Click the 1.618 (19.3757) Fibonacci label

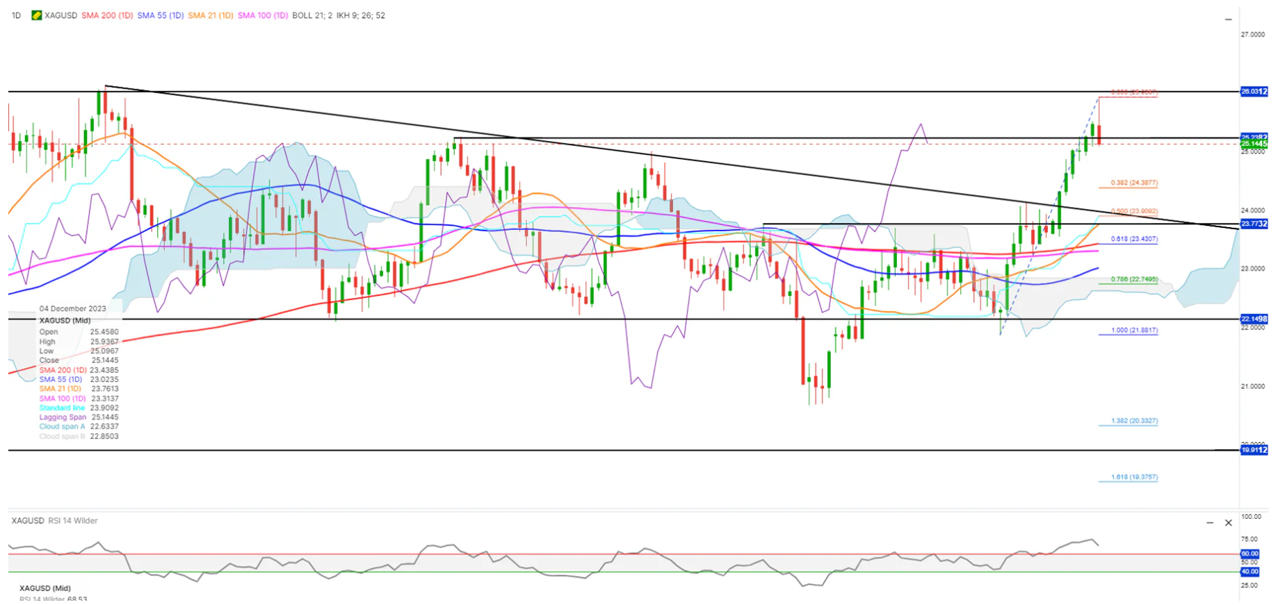pyautogui.click(x=1134, y=477)
